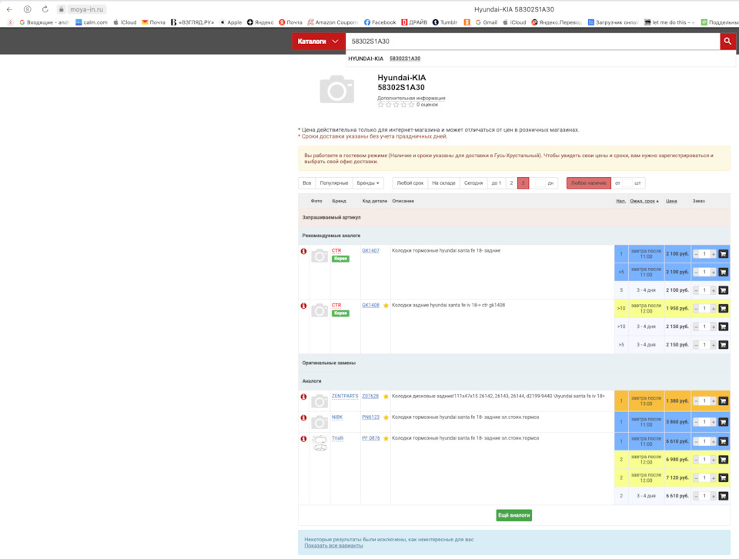Screen dimensions: 739x559
Task: Open info icon for the CTR GK1408 row
Action: (x=303, y=306)
